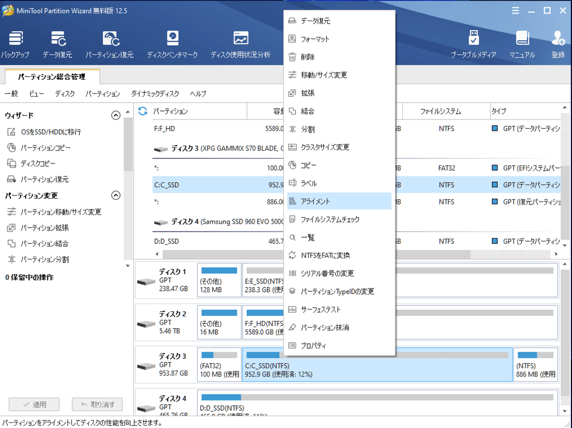
Task: Start OSをSSD/HDDに移行 wizard
Action: (44, 132)
